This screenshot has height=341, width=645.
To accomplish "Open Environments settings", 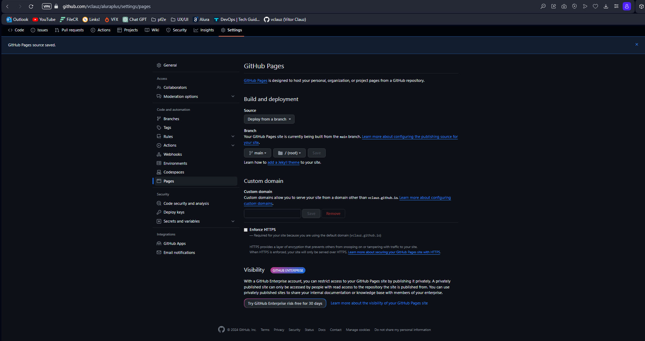I will tap(195, 163).
